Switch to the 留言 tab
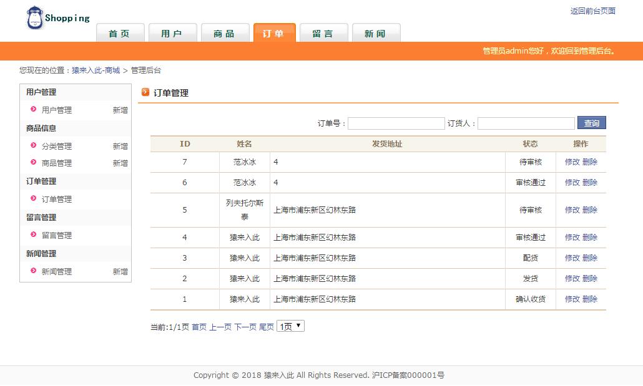 pos(323,34)
